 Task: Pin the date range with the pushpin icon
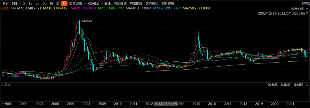307,13
